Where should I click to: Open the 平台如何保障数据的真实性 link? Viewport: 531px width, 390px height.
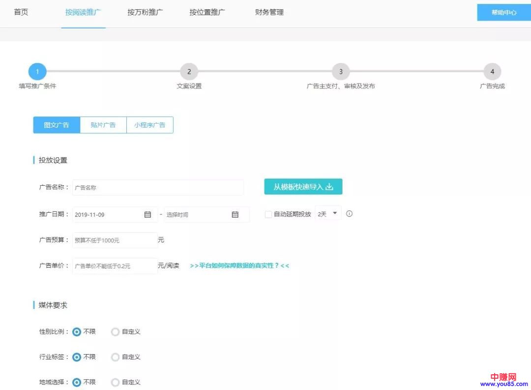239,266
